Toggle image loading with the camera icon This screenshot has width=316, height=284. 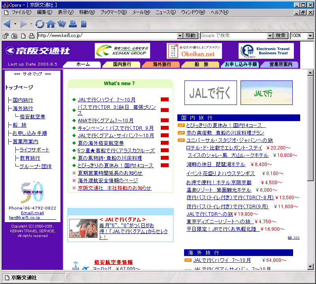(x=14, y=36)
